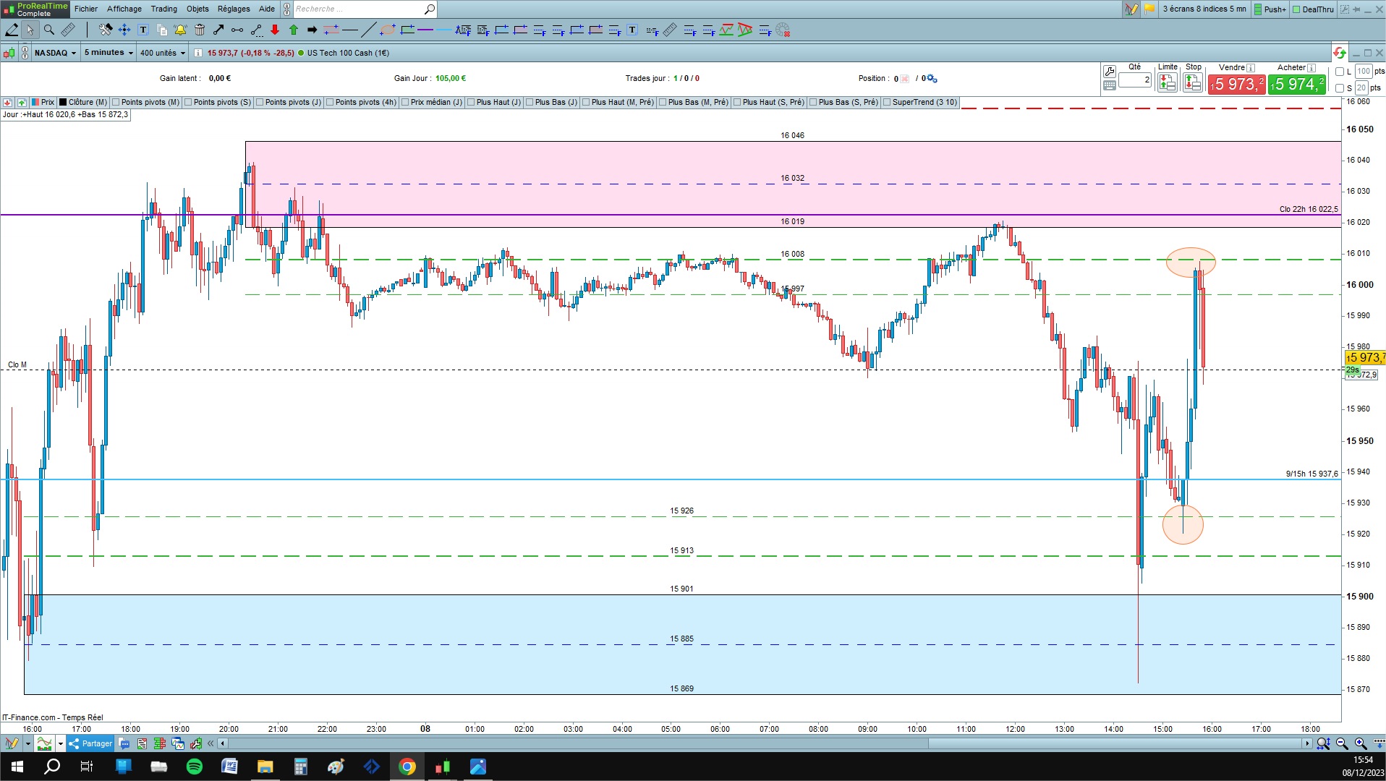Select the alert bell tool
Screen dimensions: 1386x781
pos(180,30)
